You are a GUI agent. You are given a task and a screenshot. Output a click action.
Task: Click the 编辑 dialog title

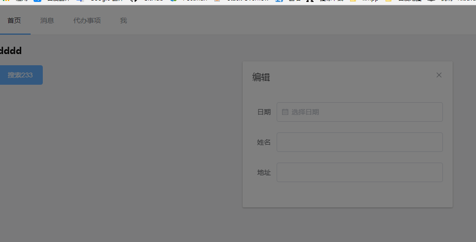pos(261,77)
